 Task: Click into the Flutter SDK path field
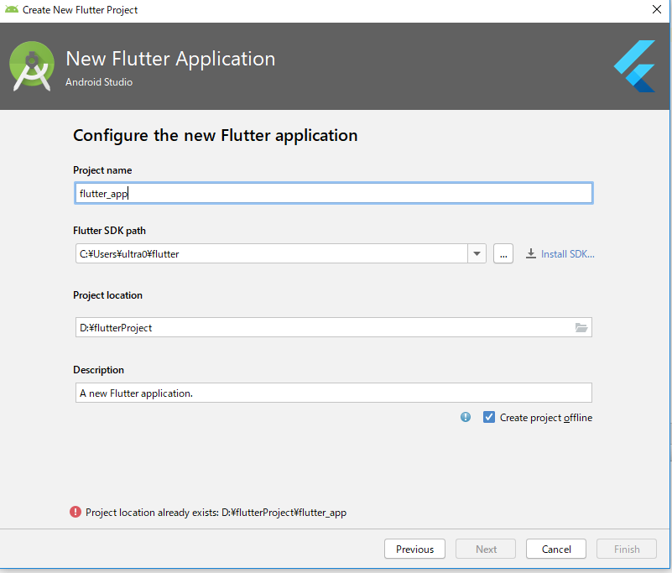coord(270,253)
